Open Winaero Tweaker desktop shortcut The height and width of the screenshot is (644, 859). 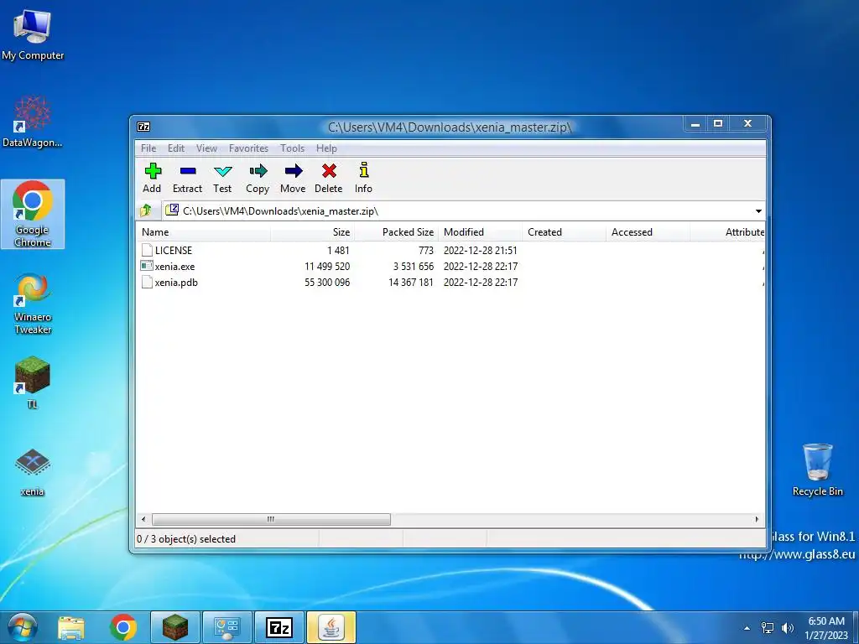[33, 304]
